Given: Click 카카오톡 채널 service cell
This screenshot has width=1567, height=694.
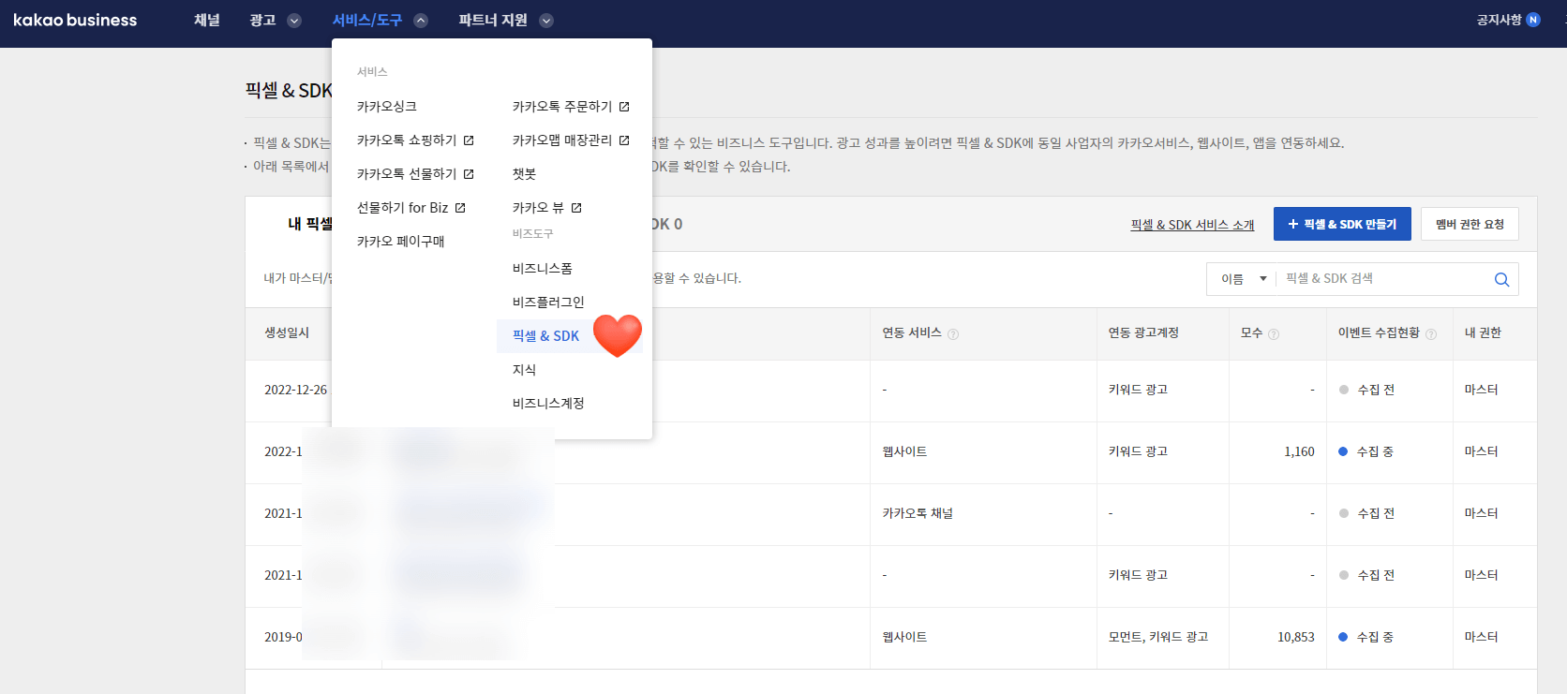Looking at the screenshot, I should (x=918, y=513).
